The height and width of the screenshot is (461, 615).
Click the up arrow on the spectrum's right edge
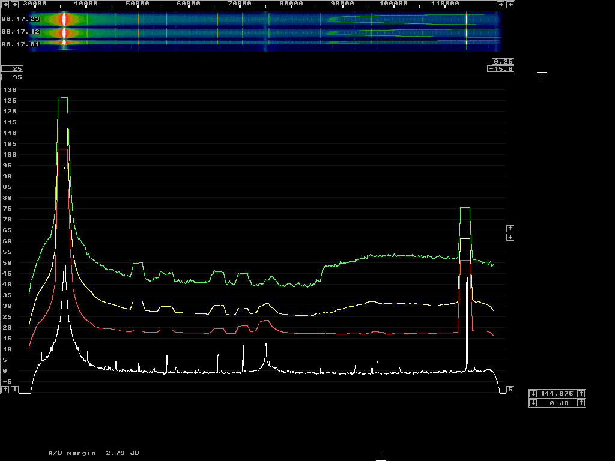pos(510,229)
